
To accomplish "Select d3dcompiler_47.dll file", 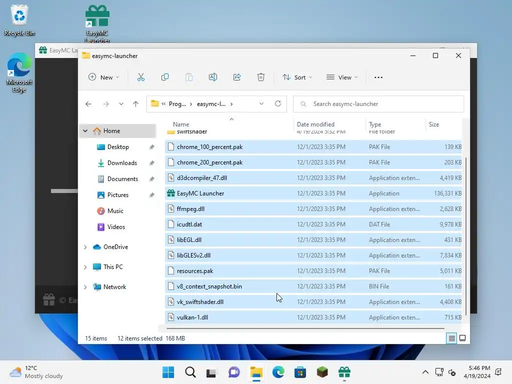I will tap(313, 178).
